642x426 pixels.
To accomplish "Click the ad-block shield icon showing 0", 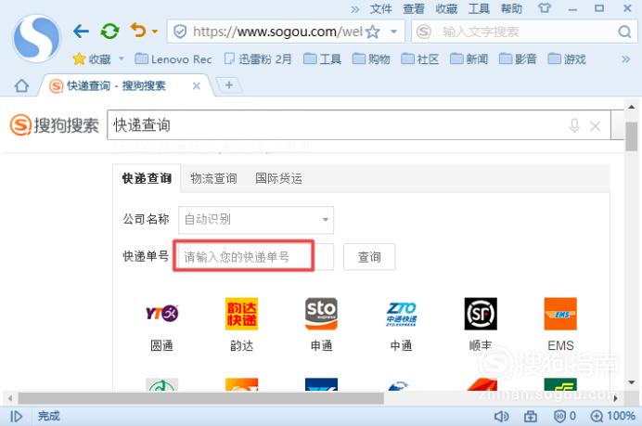I will click(565, 416).
